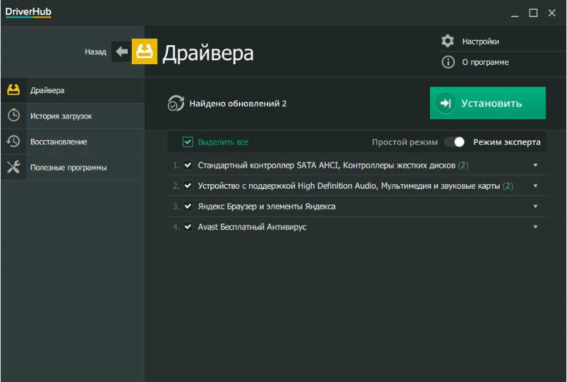
Task: Click the История загрузок clock icon
Action: pyautogui.click(x=13, y=116)
